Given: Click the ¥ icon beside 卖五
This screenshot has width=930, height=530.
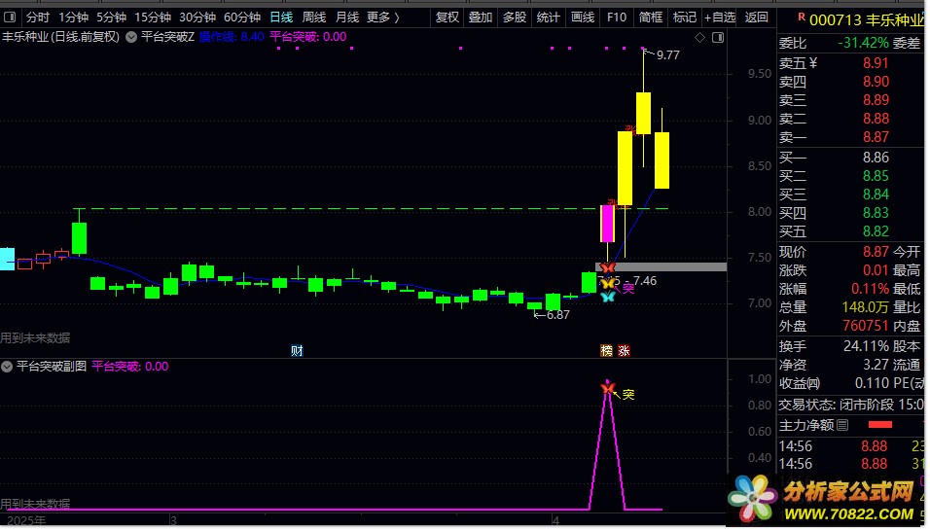Looking at the screenshot, I should point(812,63).
